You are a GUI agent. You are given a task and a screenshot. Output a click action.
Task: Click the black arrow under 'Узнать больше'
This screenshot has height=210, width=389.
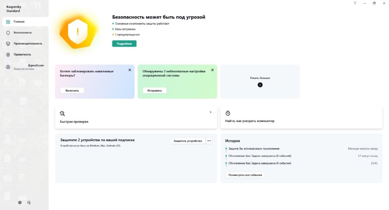coord(260,85)
